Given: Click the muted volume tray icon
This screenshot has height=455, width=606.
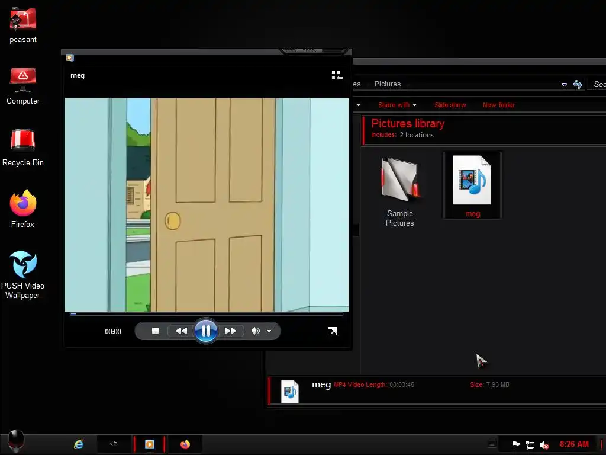Looking at the screenshot, I should coord(544,446).
